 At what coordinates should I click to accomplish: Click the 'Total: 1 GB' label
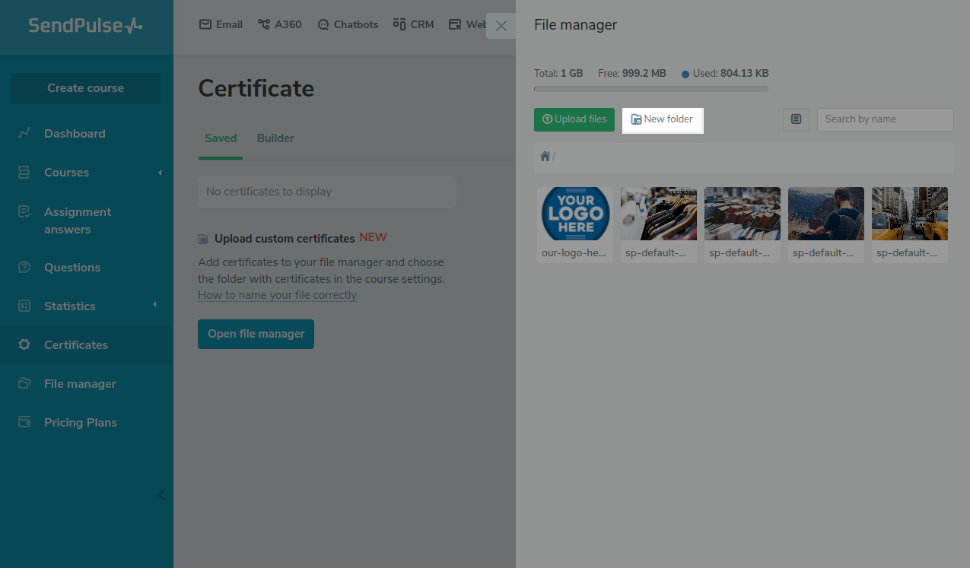point(558,74)
